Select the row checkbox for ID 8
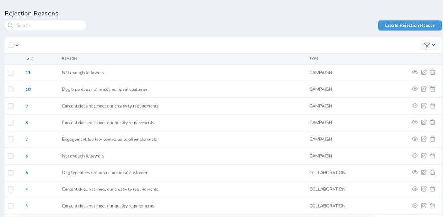 point(11,123)
